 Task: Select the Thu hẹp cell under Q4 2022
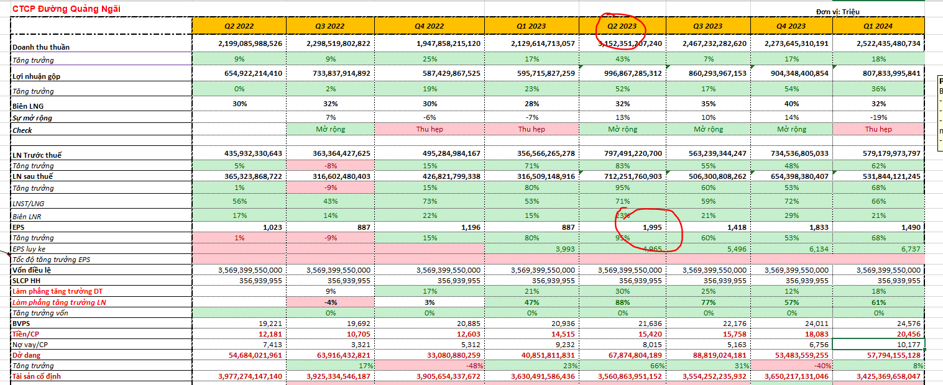[429, 129]
